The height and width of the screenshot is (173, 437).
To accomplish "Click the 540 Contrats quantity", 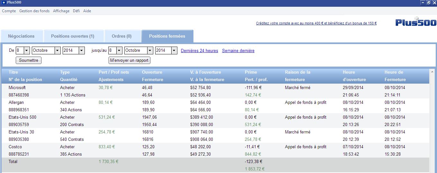I will [72, 139].
